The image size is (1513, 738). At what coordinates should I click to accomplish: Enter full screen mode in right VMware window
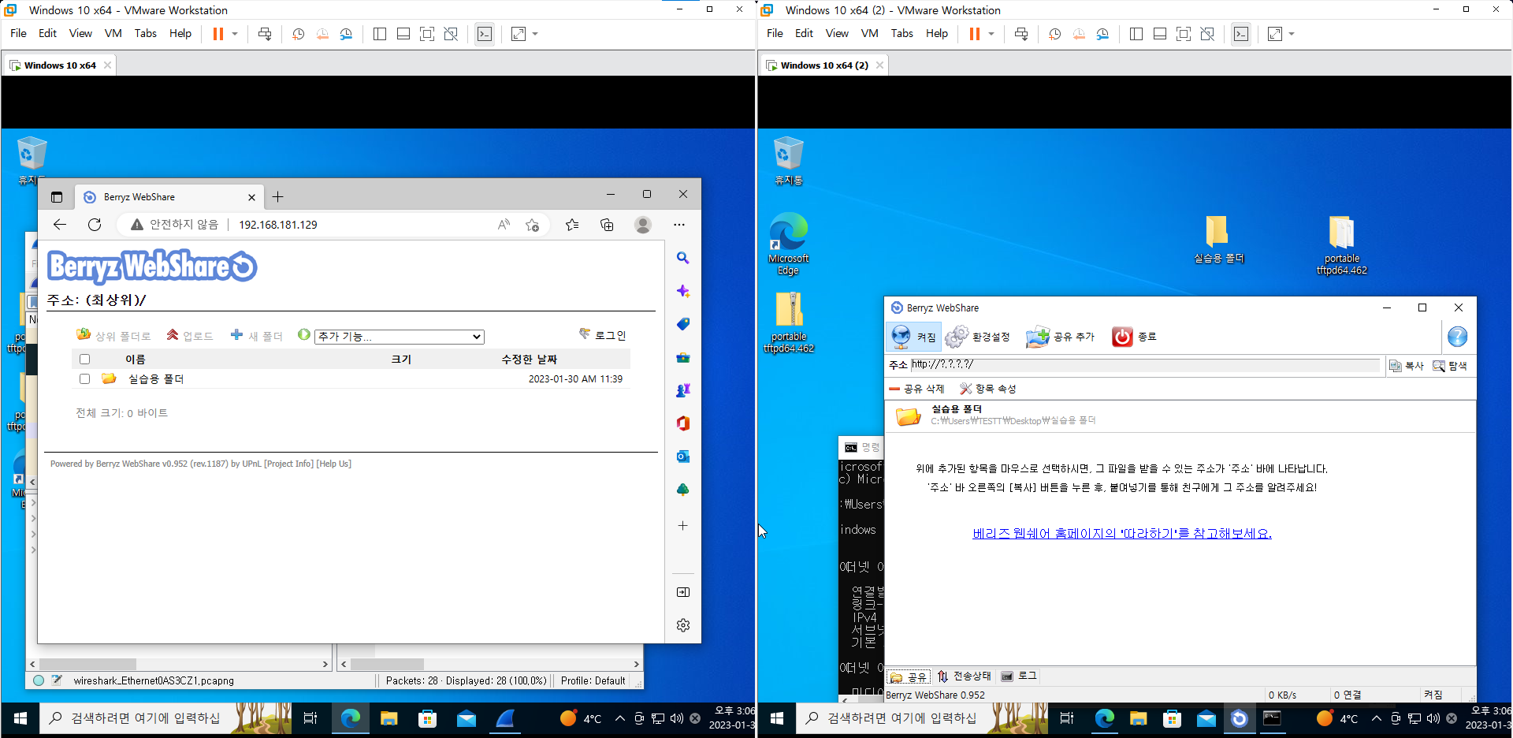1183,34
